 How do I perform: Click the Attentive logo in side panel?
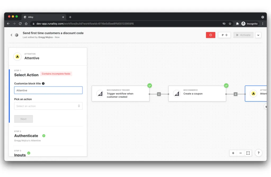pyautogui.click(x=17, y=57)
